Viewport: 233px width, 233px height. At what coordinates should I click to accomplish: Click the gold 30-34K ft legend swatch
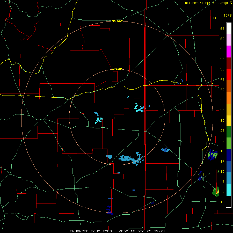point(229,110)
